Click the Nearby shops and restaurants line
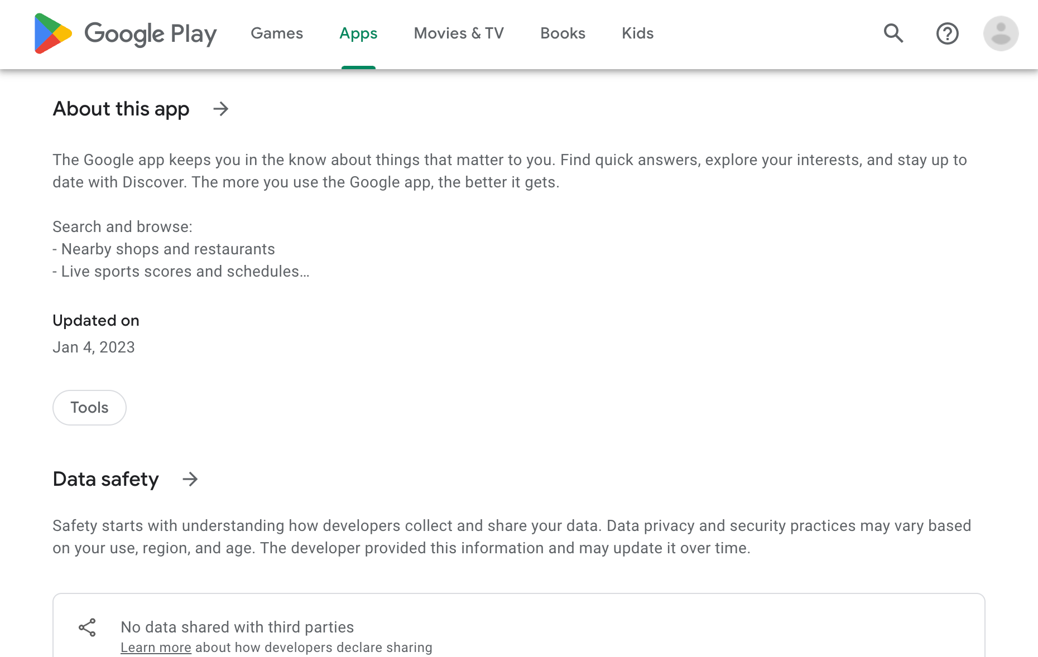 [164, 249]
